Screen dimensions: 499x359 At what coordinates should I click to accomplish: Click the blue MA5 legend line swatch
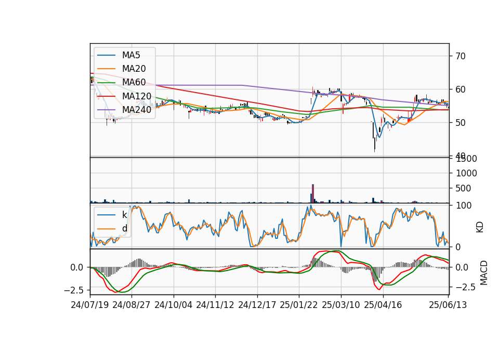(106, 56)
